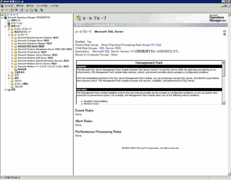The width and height of the screenshot is (231, 180).
Task: Click main details pane scroll-up arrow
Action: 229,15
